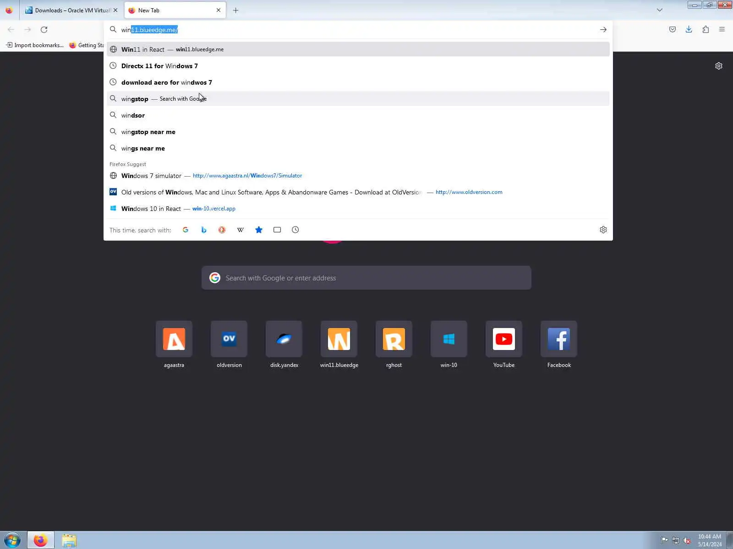The image size is (733, 549).
Task: Select wingstop Search with Google suggestion
Action: point(358,99)
